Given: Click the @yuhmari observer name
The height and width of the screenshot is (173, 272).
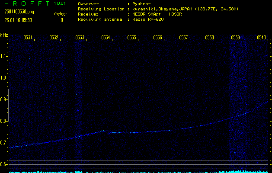Looking at the screenshot, I should point(144,3).
